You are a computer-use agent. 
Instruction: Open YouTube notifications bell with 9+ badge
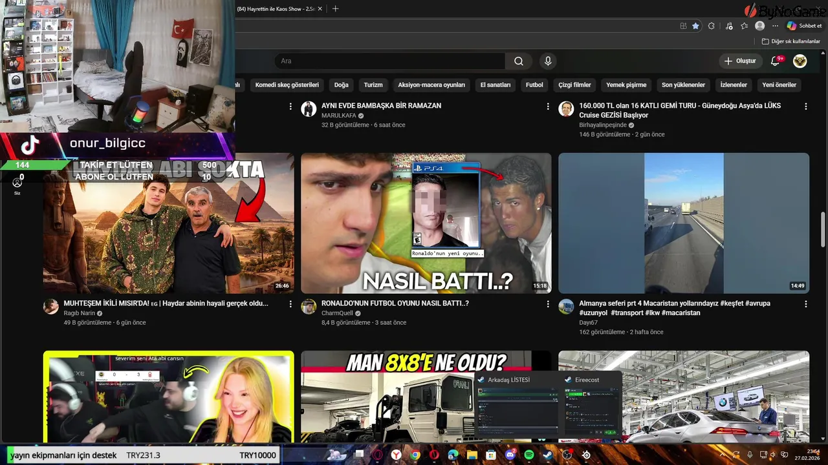click(x=776, y=61)
